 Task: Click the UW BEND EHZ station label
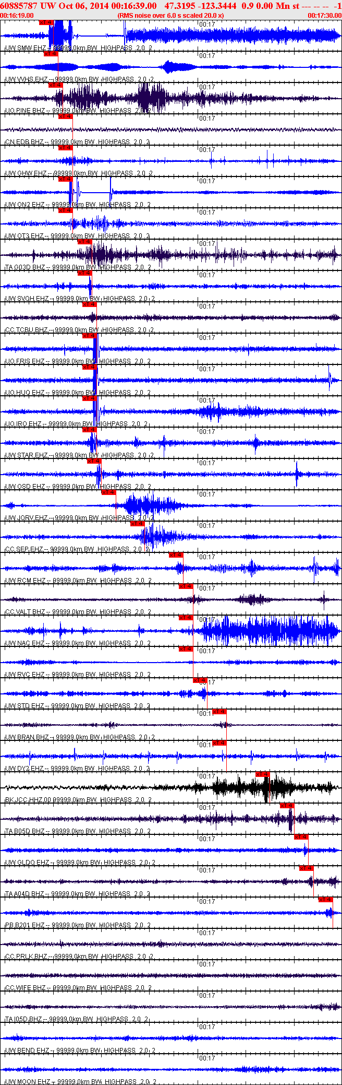point(80,1051)
